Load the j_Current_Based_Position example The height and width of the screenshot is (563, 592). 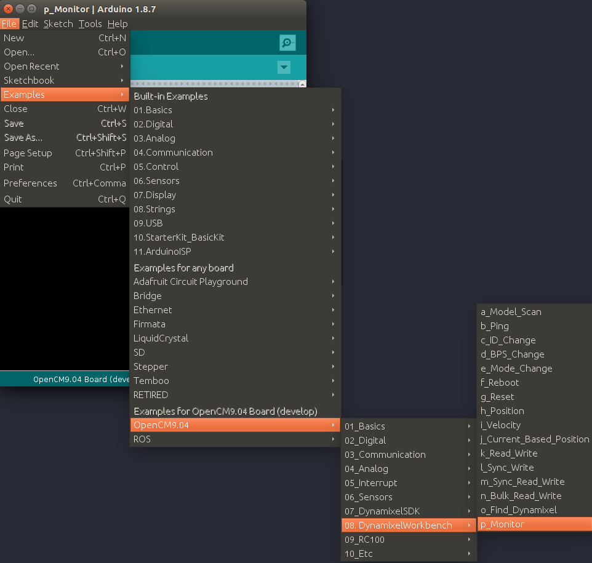(535, 439)
